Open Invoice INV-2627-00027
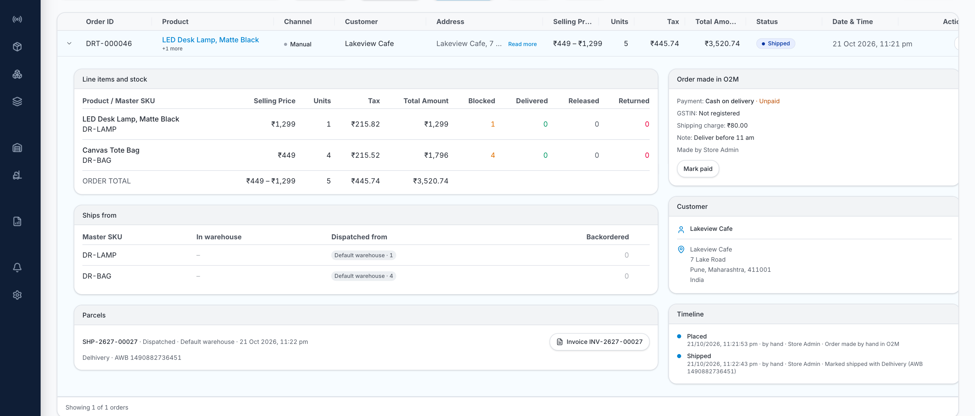This screenshot has width=975, height=416. [599, 342]
